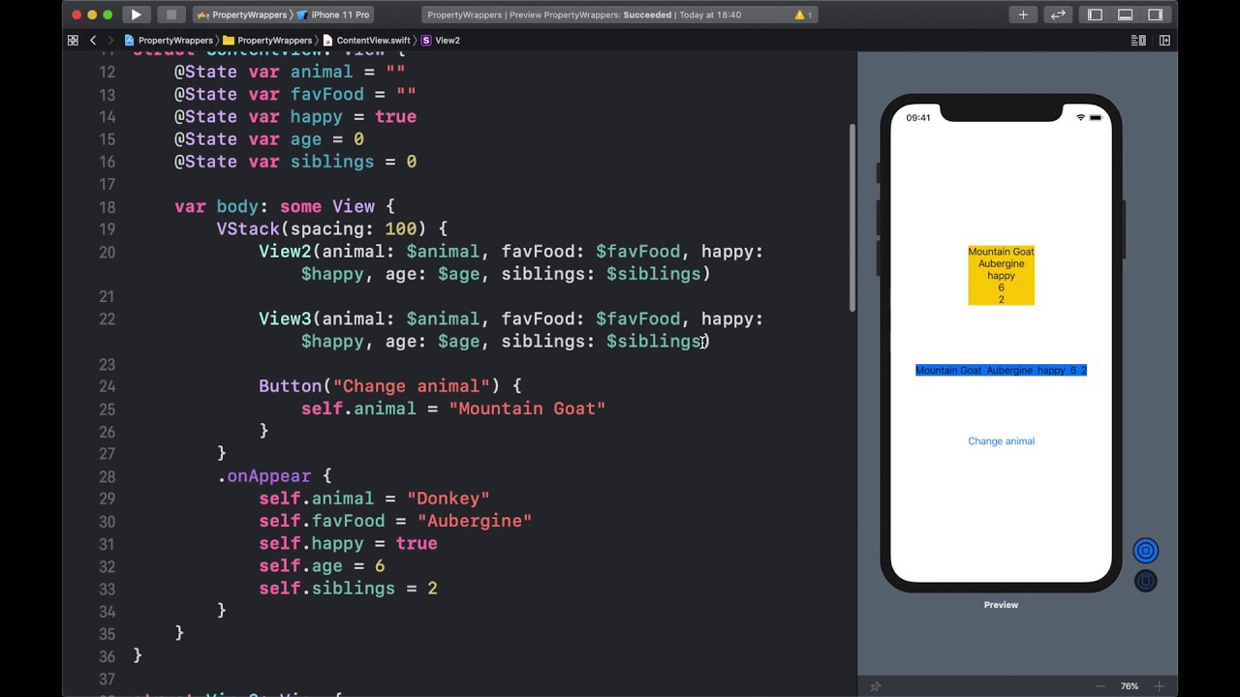Pin the preview canvas
Image resolution: width=1240 pixels, height=697 pixels.
pyautogui.click(x=875, y=686)
